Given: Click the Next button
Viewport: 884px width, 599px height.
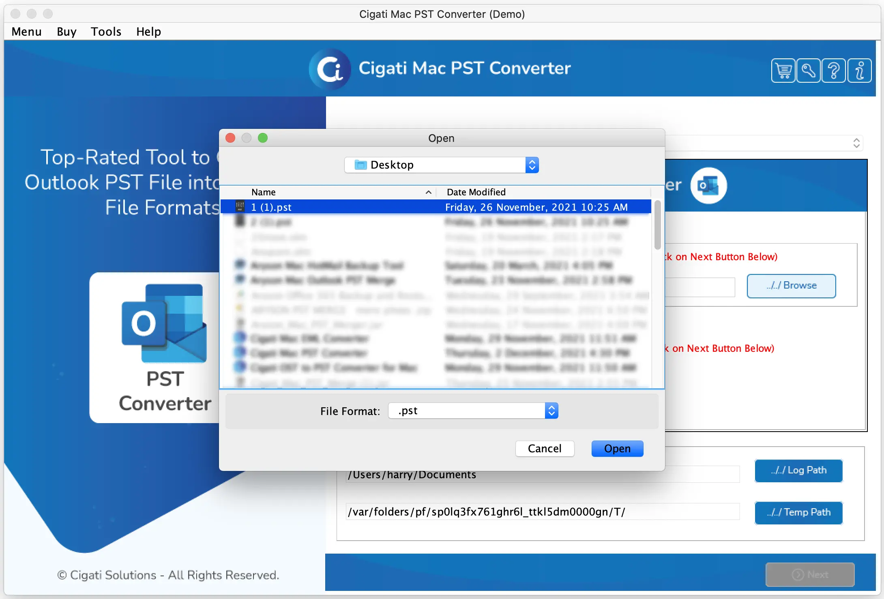Looking at the screenshot, I should tap(810, 574).
